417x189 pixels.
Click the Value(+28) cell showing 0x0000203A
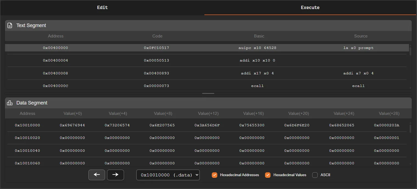pos(387,125)
